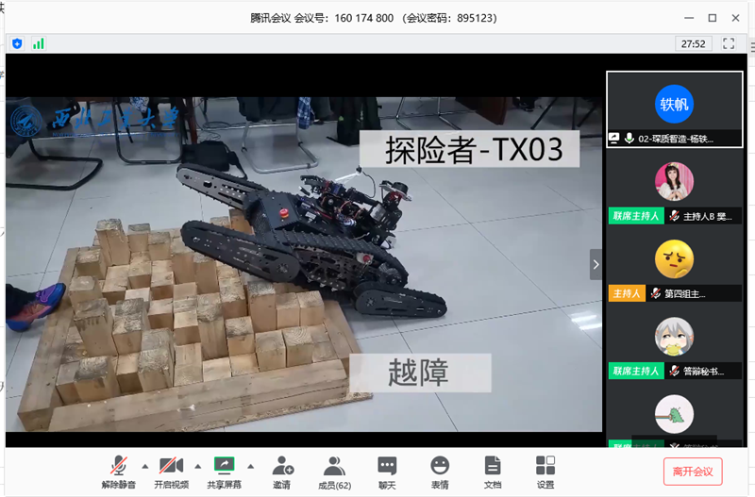Click the 答辩秘书 participant name label
Image resolution: width=755 pixels, height=497 pixels.
703,372
